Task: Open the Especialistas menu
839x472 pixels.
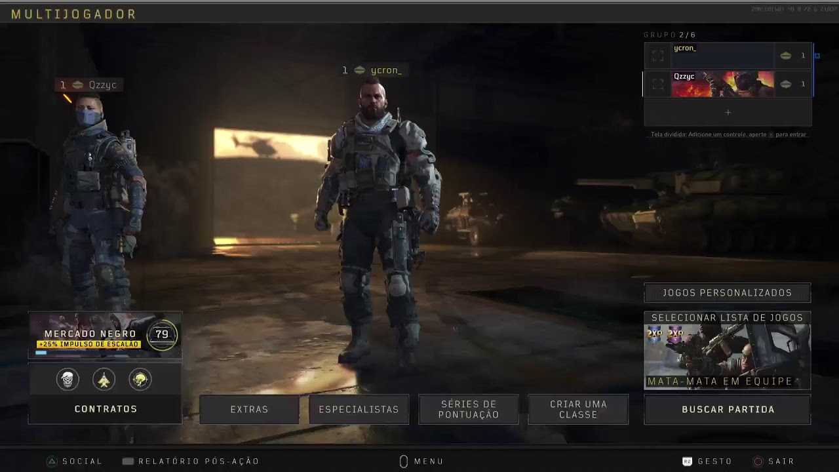Action: (x=359, y=409)
